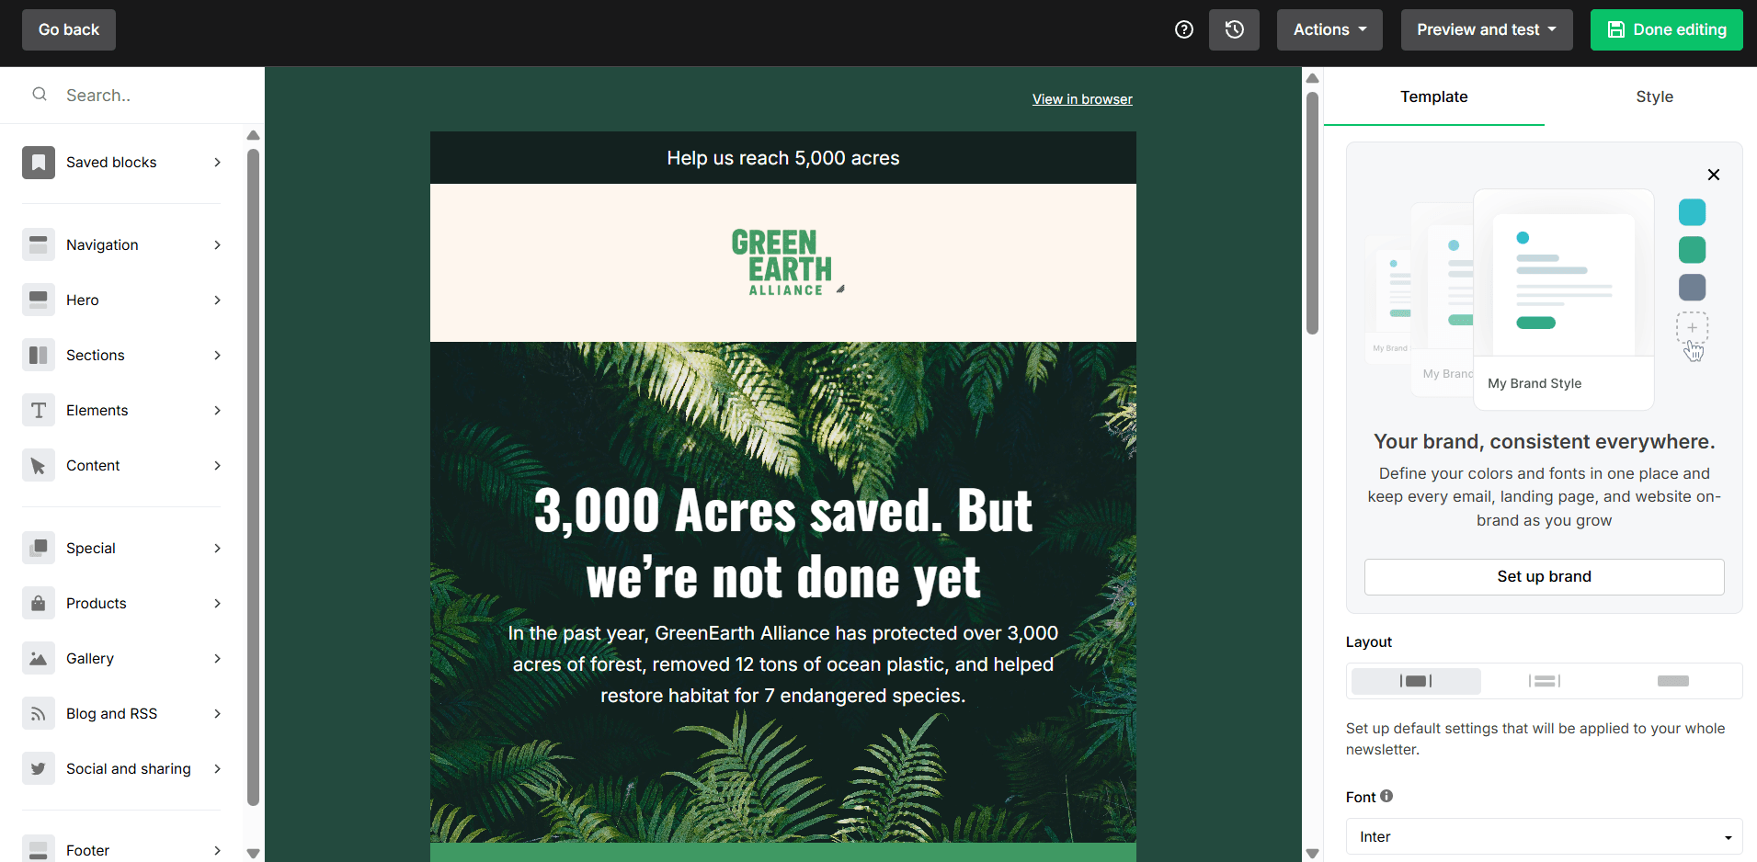Open help question mark icon
Viewport: 1757px width, 862px height.
[x=1184, y=29]
